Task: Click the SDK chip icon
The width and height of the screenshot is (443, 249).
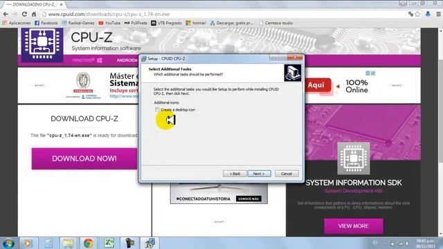Action: point(354,158)
